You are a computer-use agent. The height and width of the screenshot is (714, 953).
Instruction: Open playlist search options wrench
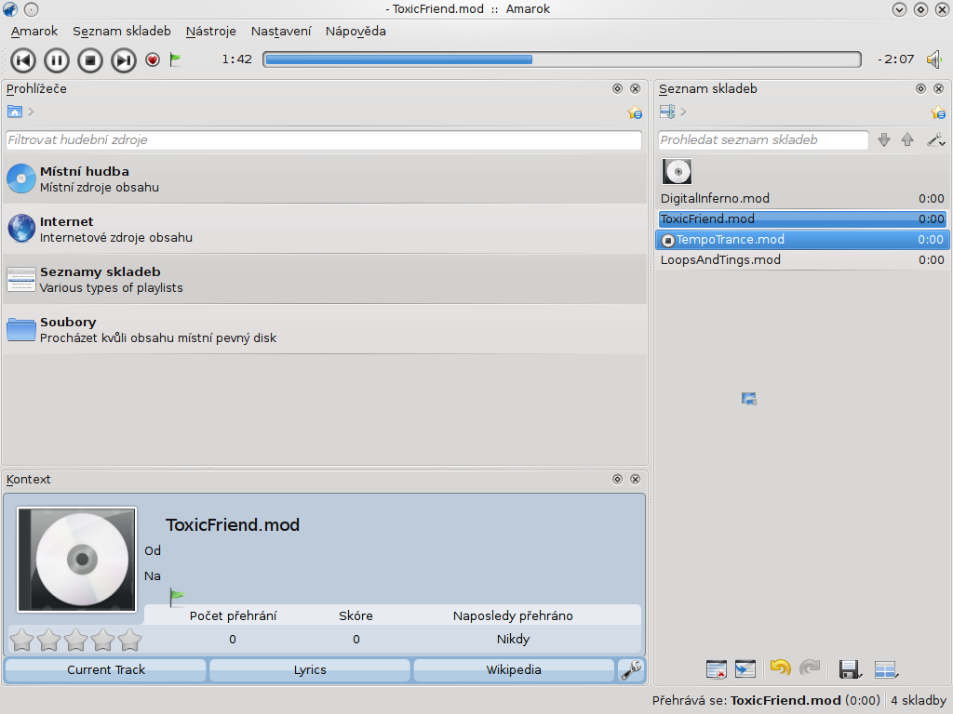click(936, 139)
